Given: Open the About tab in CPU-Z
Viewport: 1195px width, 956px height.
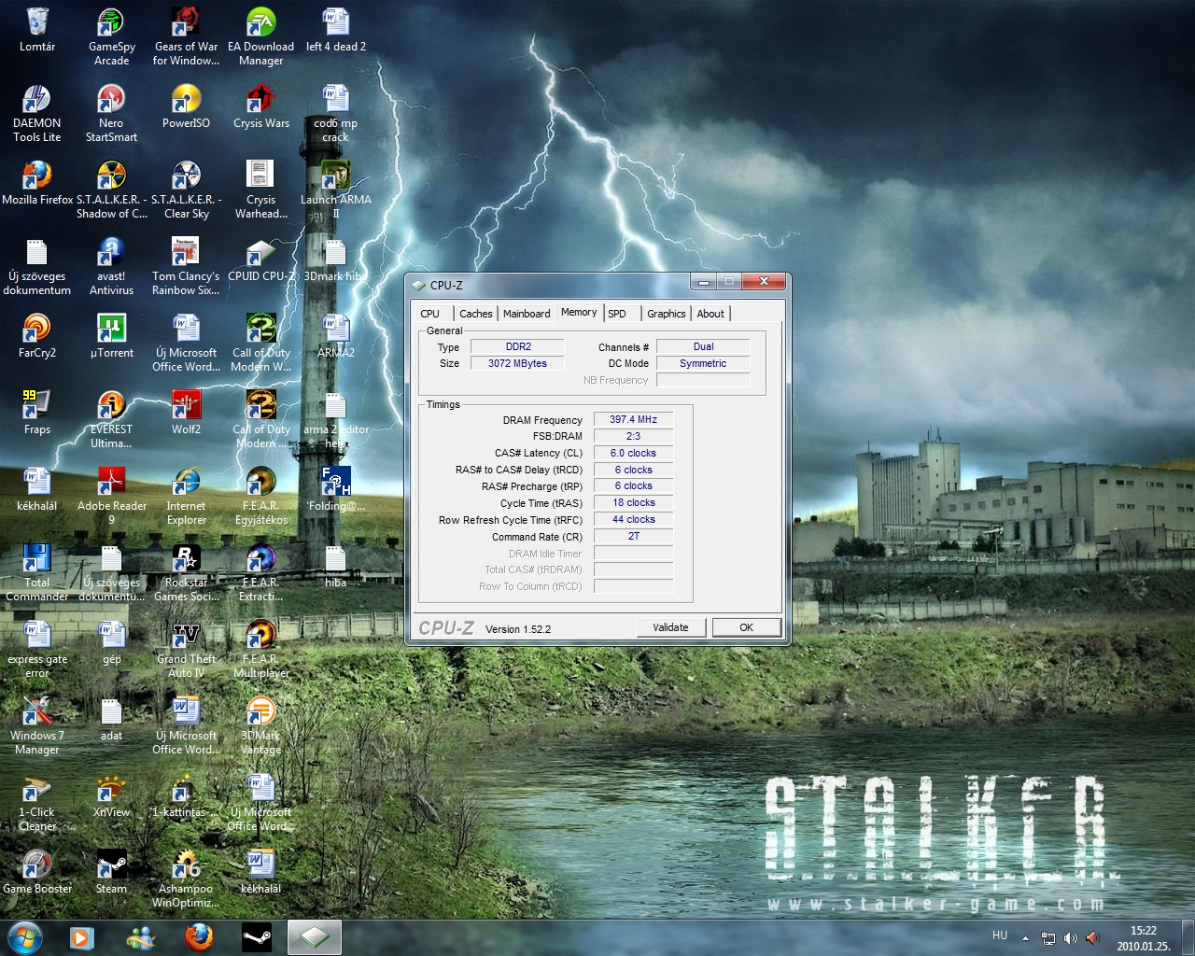Looking at the screenshot, I should [x=710, y=314].
